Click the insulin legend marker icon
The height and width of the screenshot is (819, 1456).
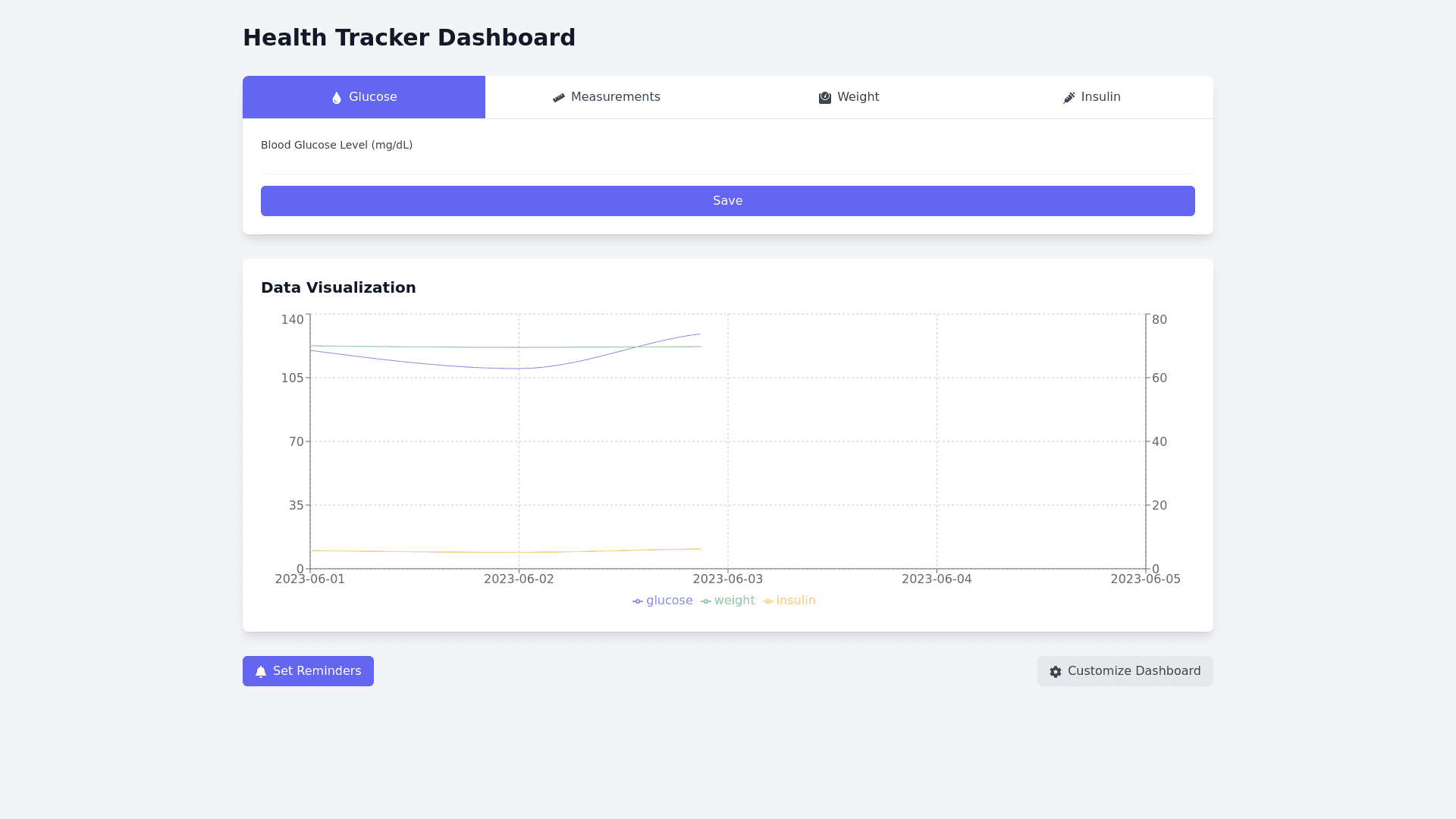tap(768, 601)
